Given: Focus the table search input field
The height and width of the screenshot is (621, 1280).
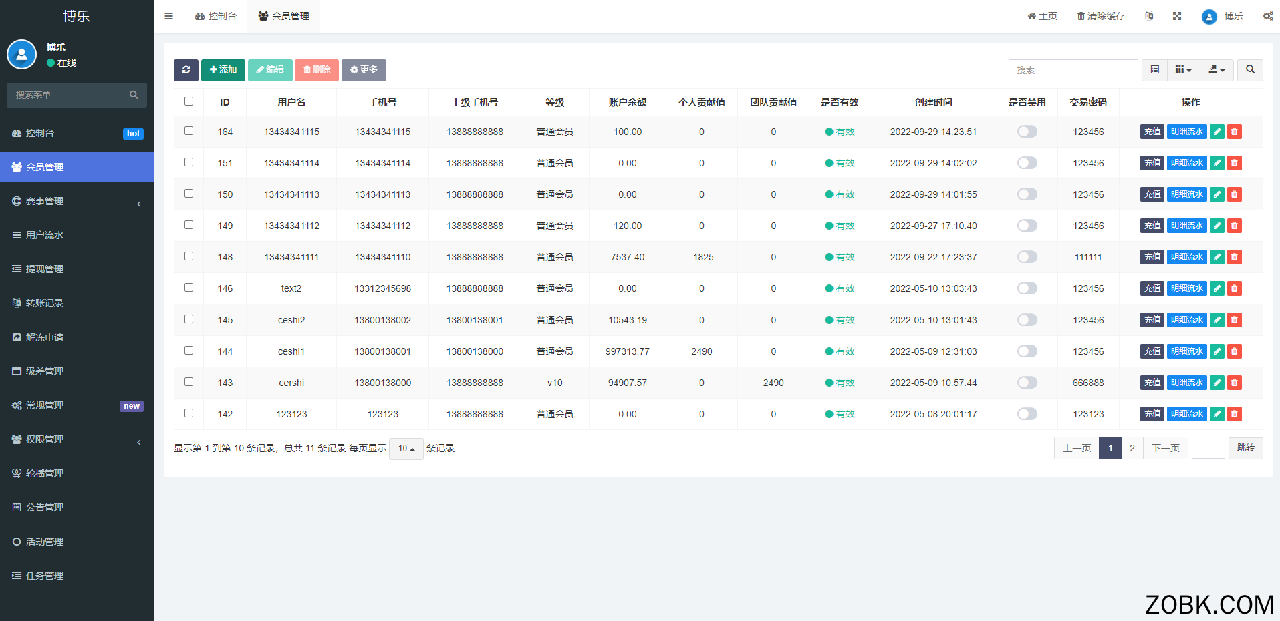Looking at the screenshot, I should point(1073,70).
